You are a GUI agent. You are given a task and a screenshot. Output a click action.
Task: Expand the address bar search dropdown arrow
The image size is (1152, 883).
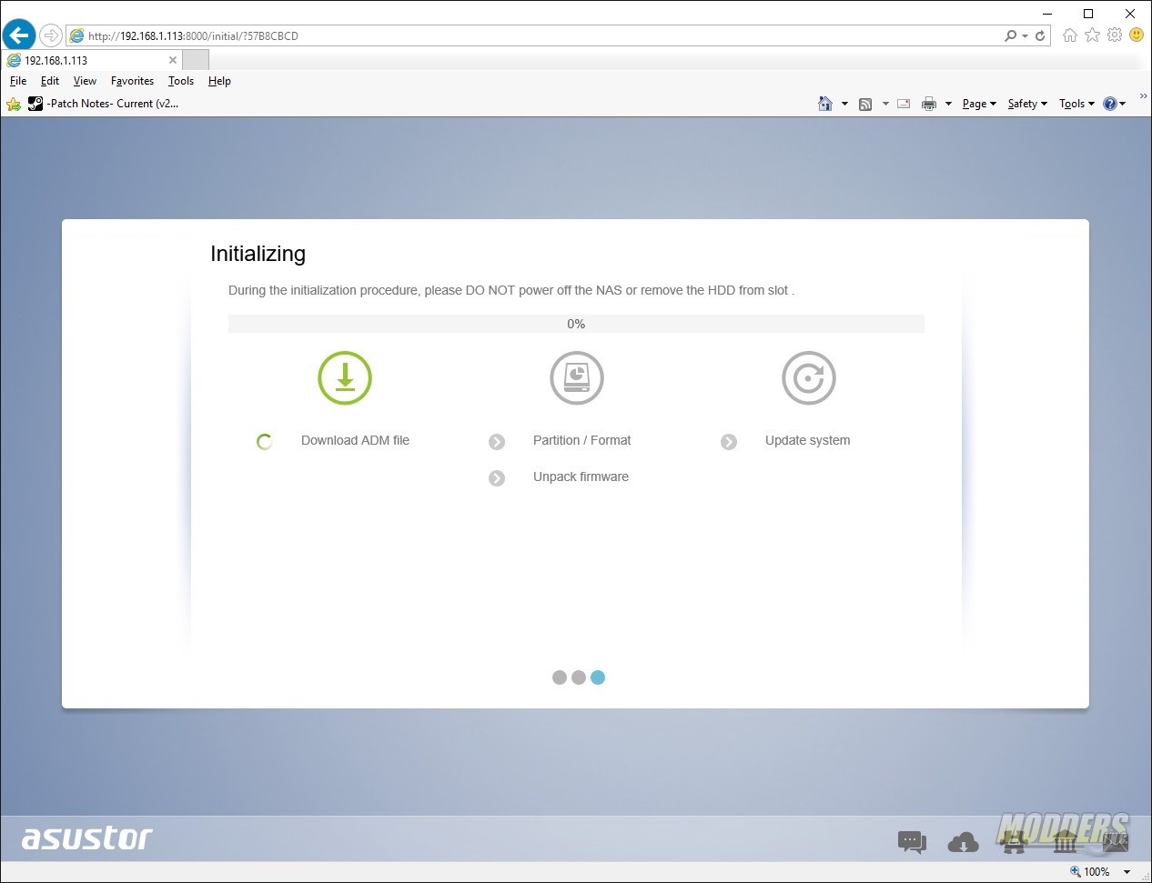point(1025,35)
